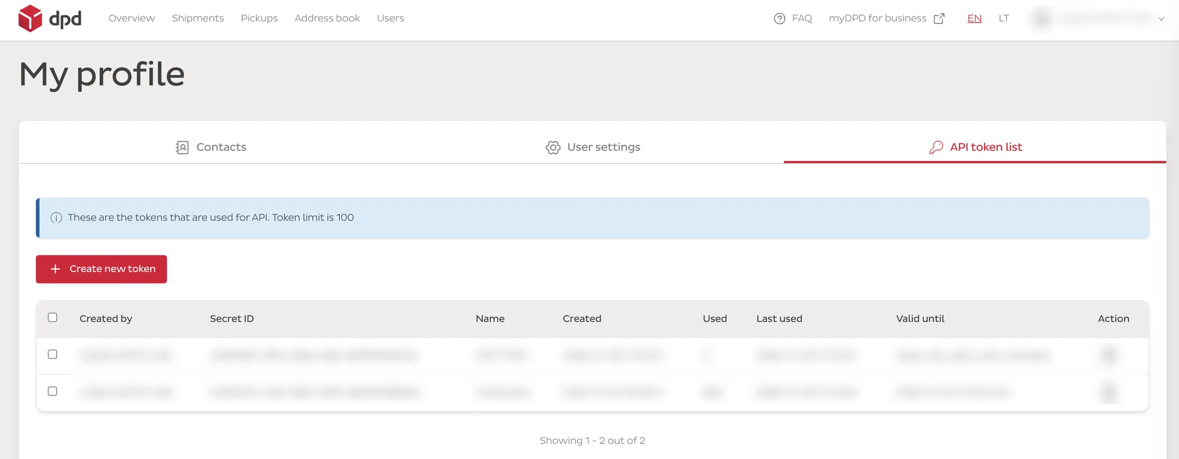Click the Contacts tab icon
Screen dimensions: 1179x459
182,148
